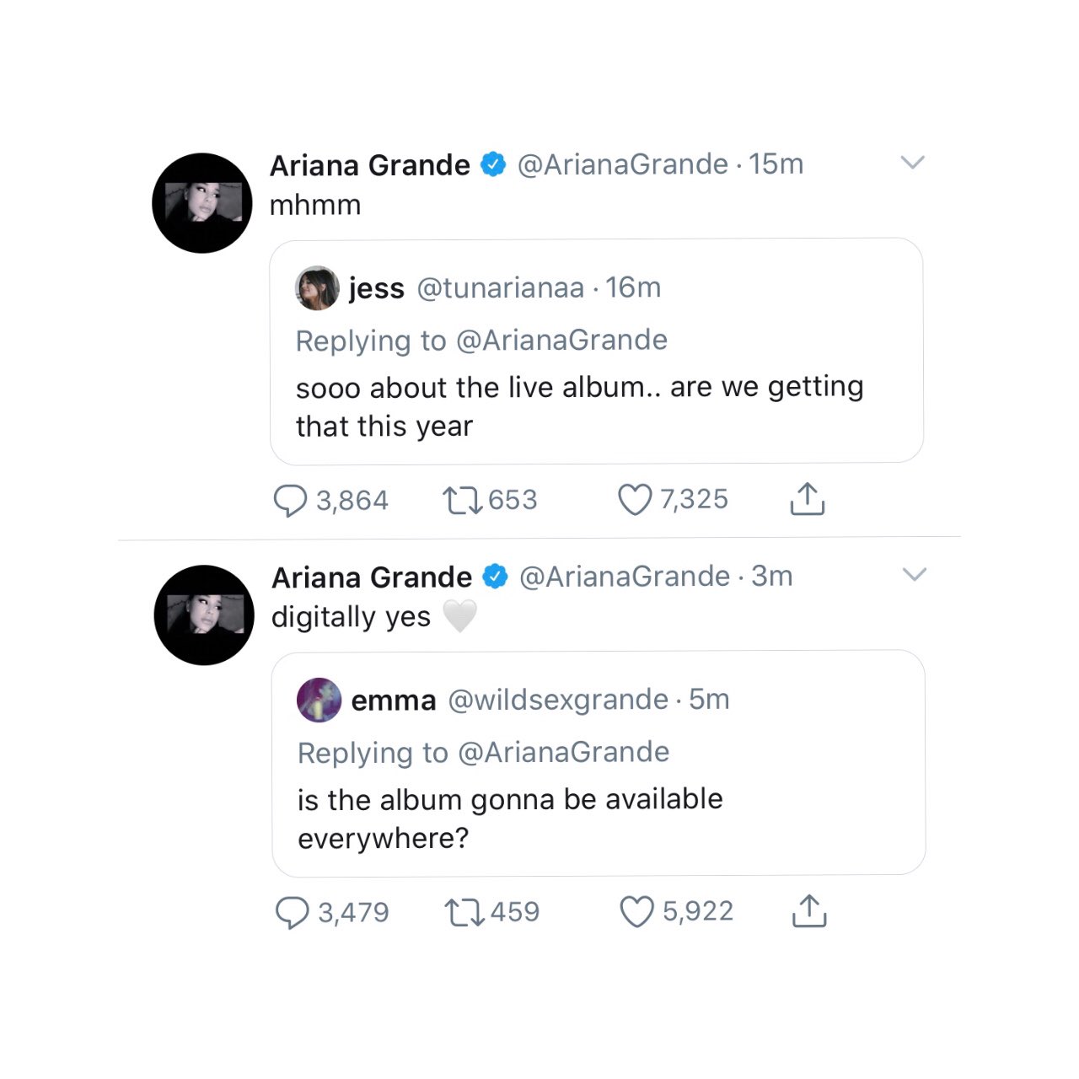The height and width of the screenshot is (1079, 1079).
Task: Expand options chevron on "digitally yes" tweet
Action: tap(915, 574)
